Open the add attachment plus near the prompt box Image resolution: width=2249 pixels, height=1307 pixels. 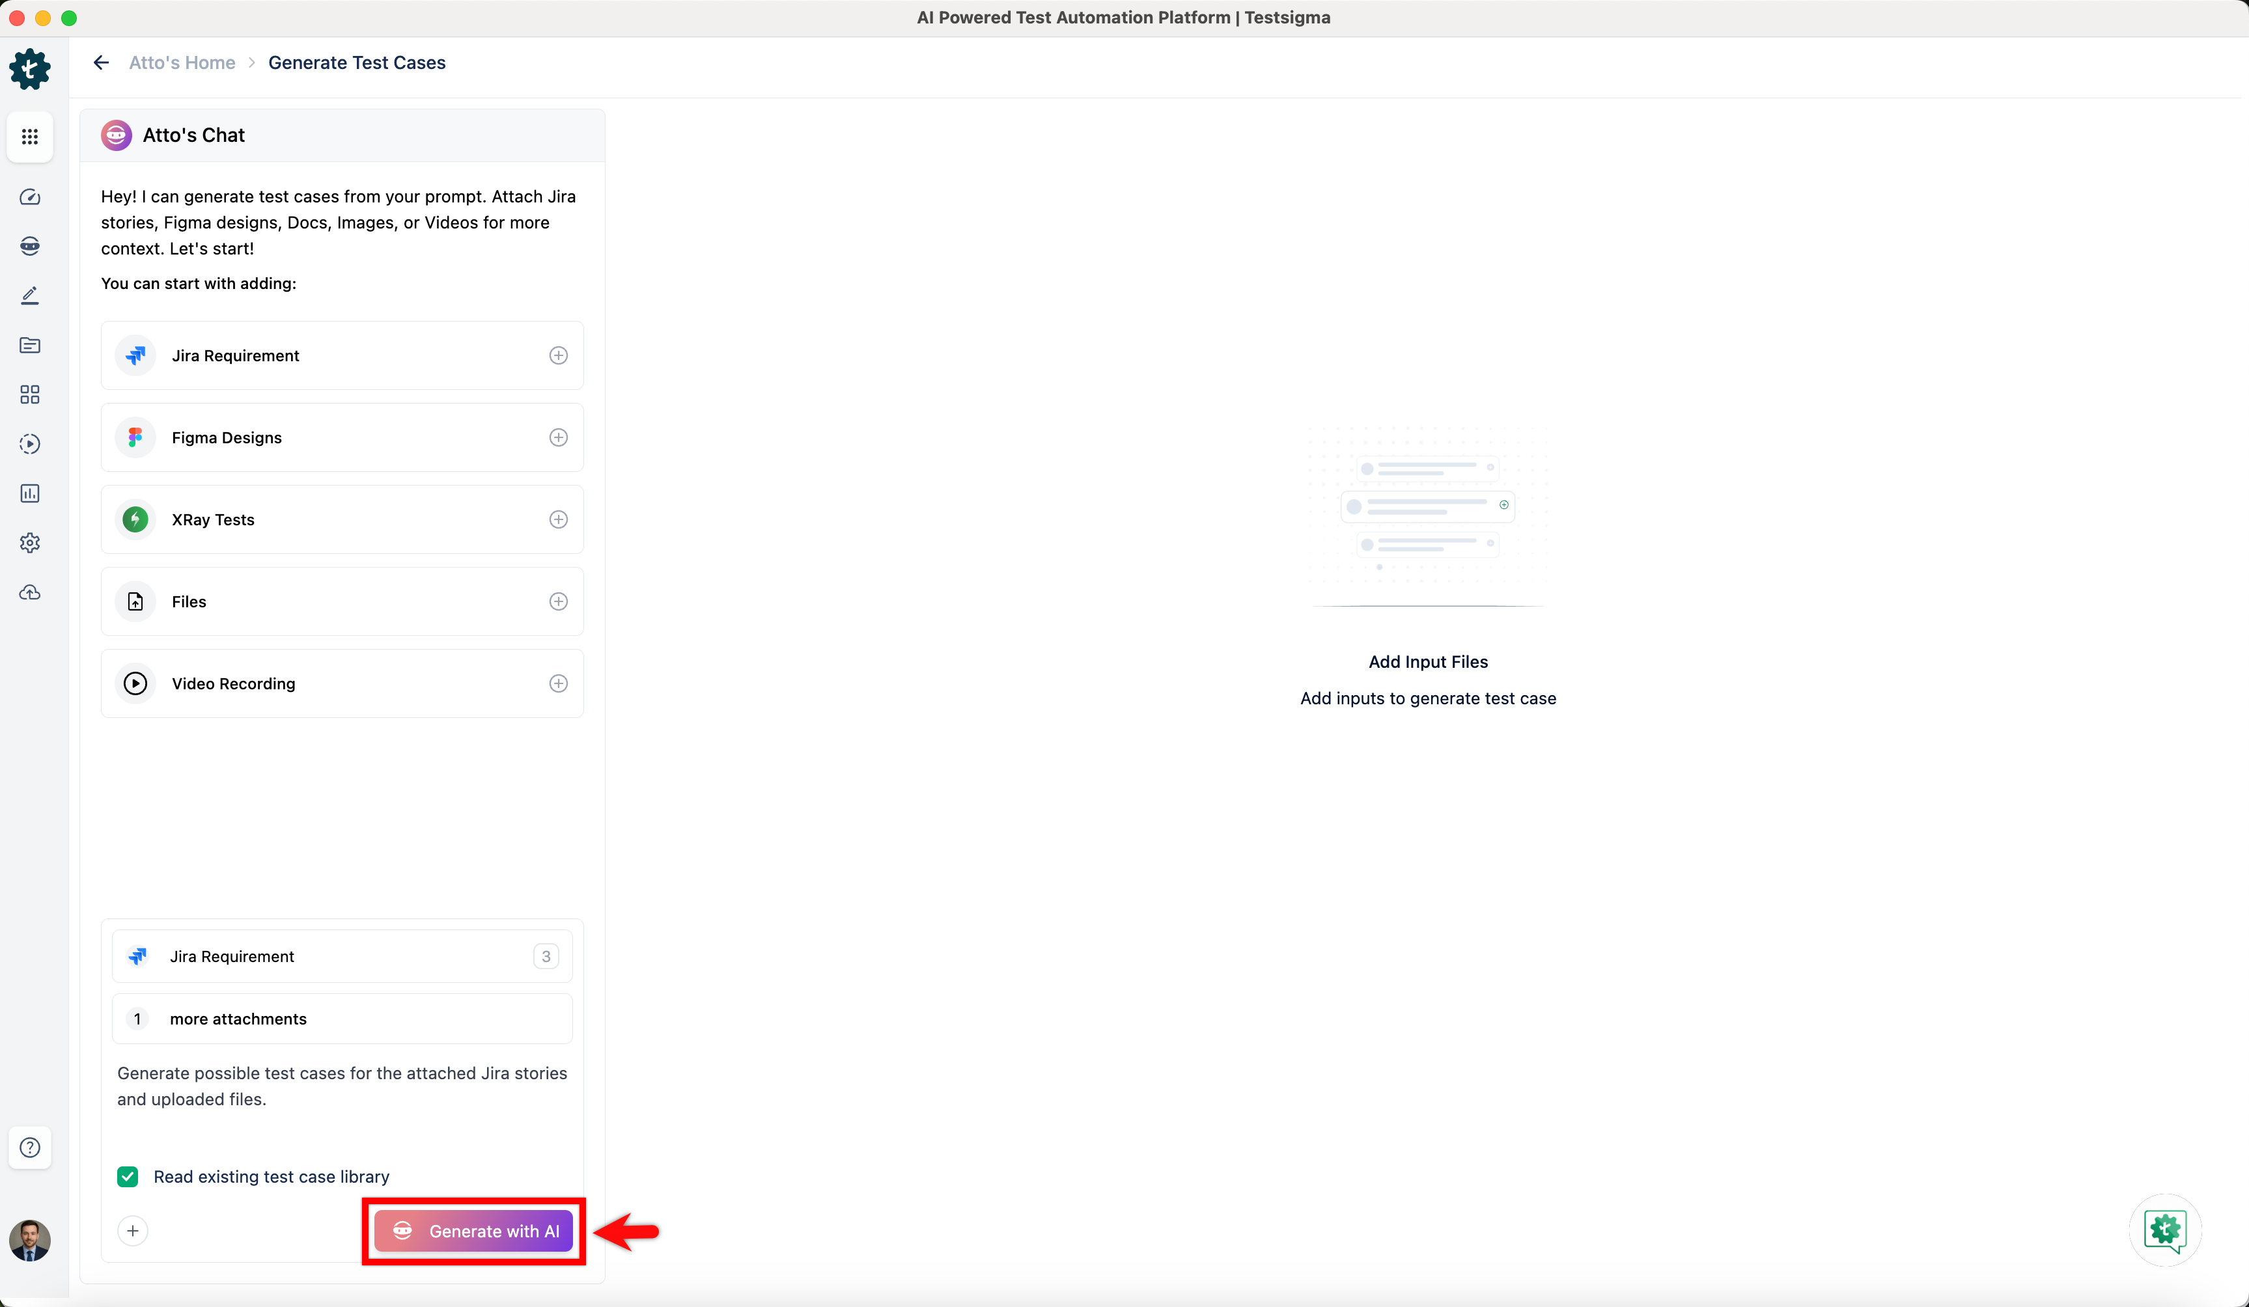[x=133, y=1230]
